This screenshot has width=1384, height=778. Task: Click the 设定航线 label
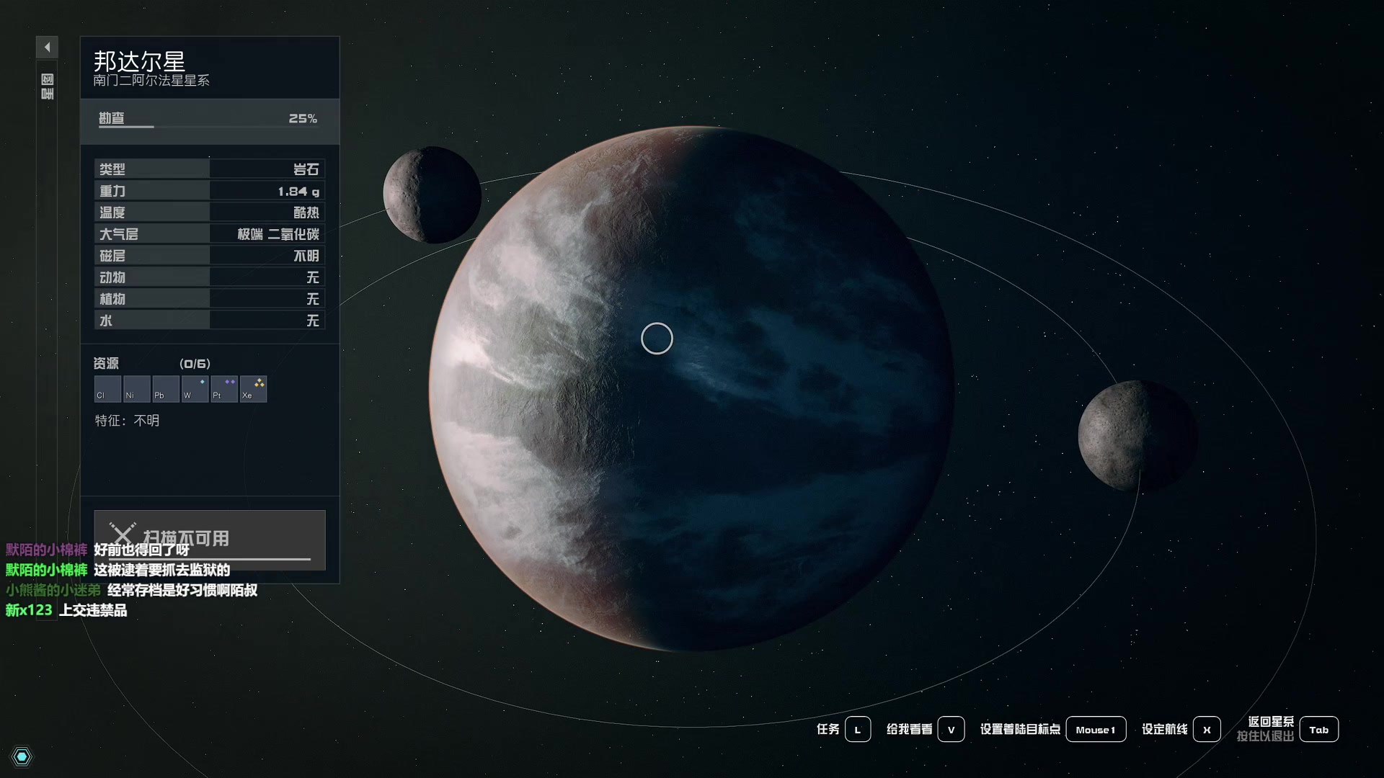1165,729
